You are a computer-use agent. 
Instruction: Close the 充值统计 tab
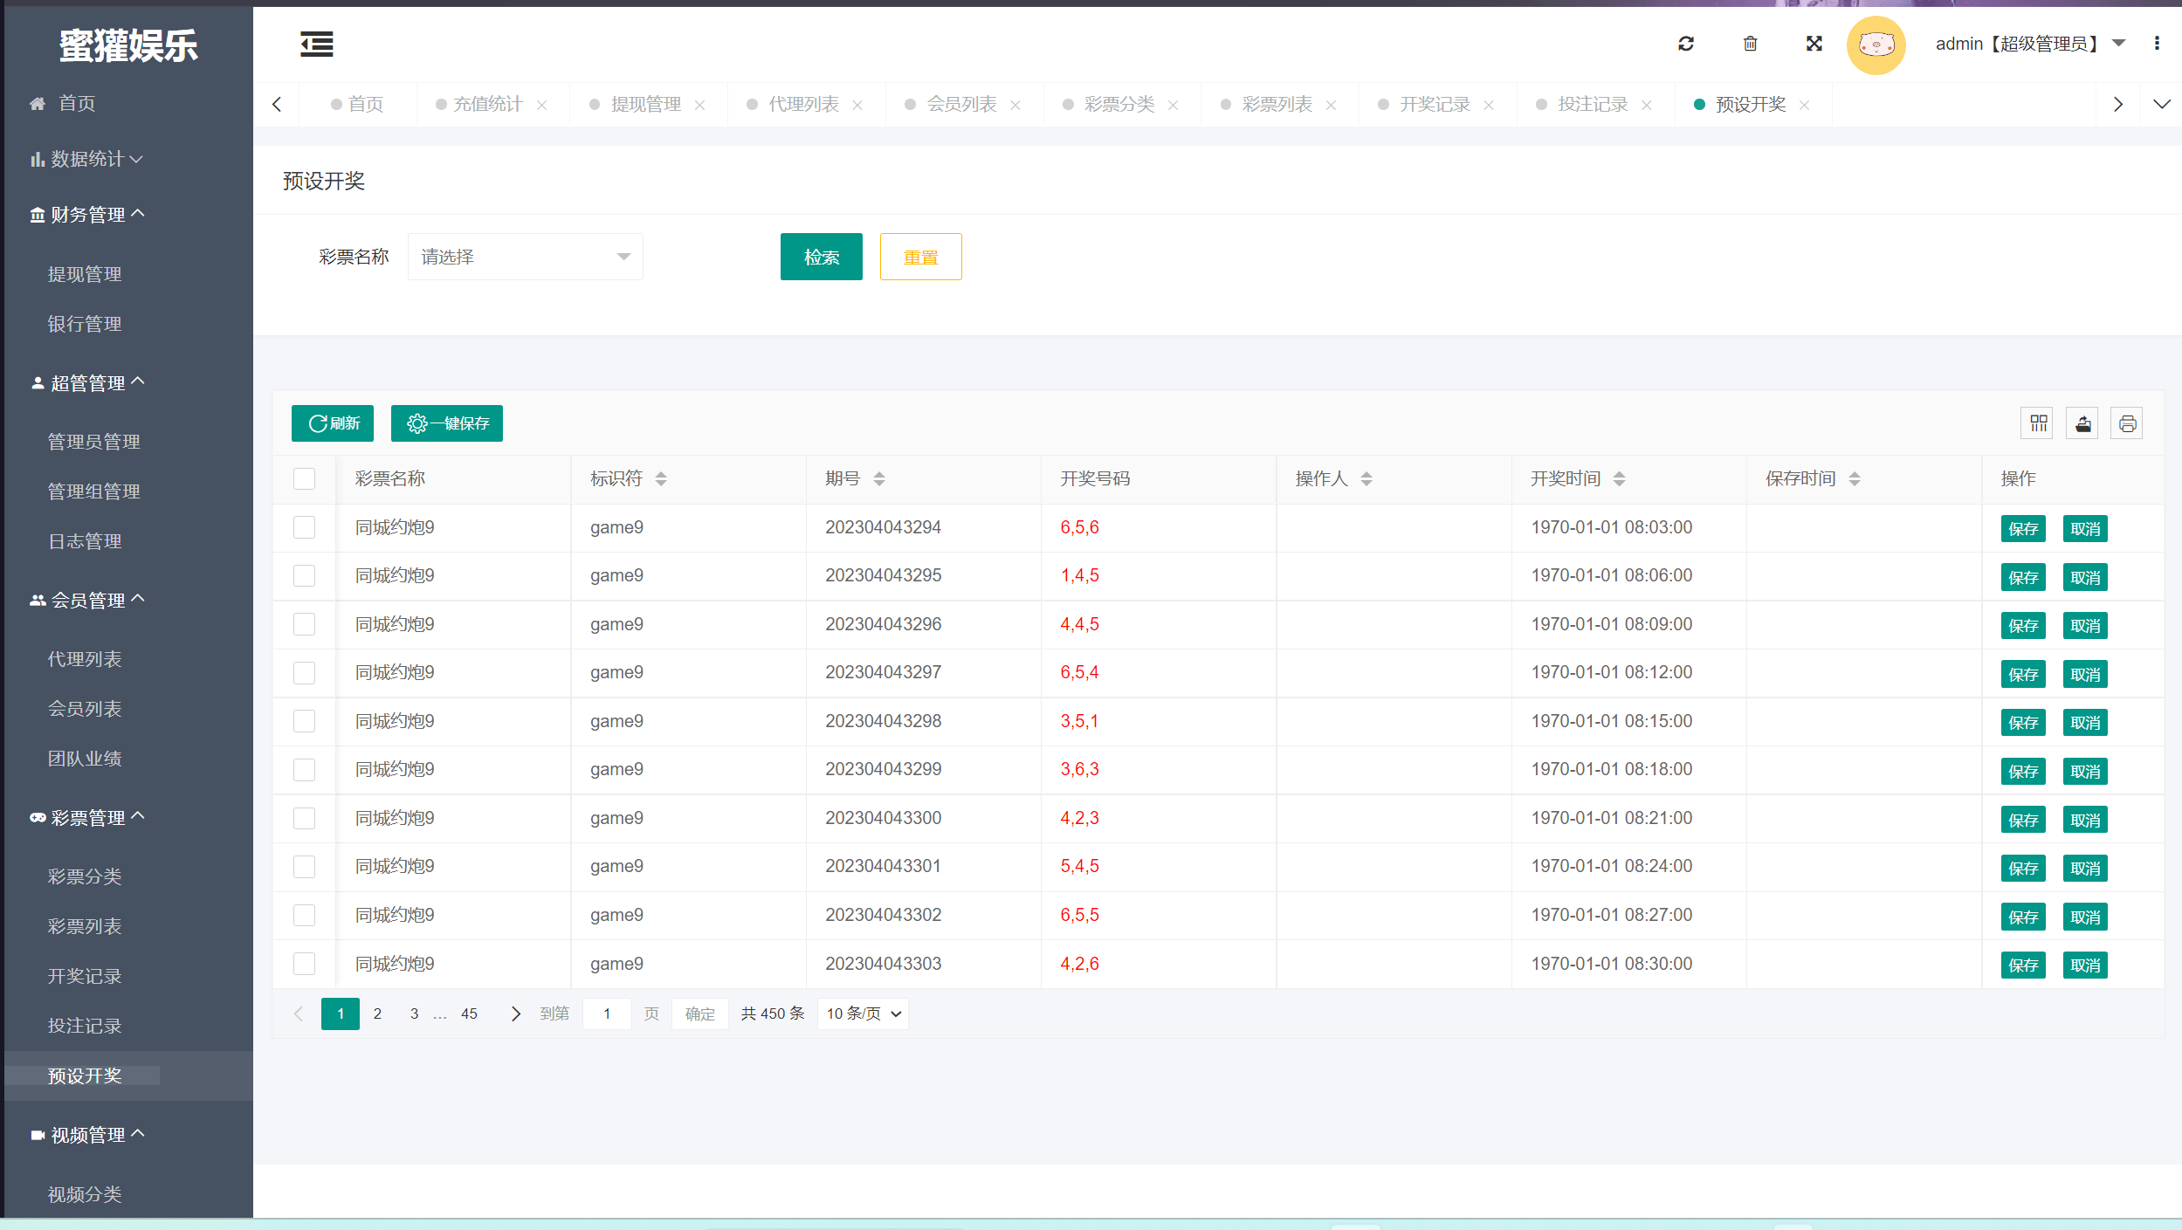click(x=541, y=105)
